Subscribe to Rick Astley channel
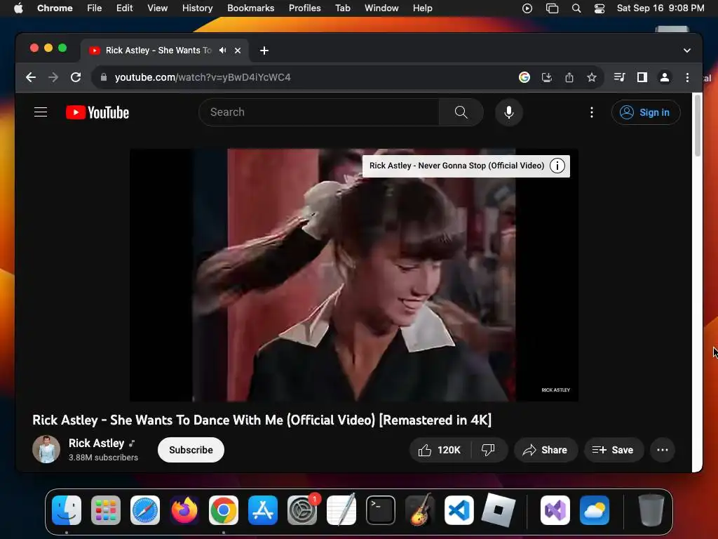 [191, 450]
